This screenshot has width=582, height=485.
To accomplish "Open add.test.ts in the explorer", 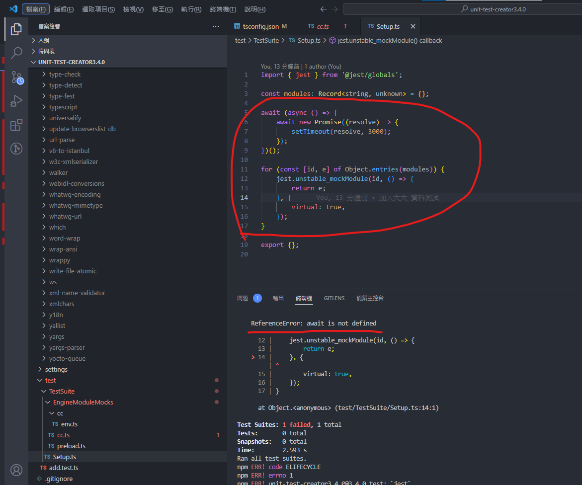I will tap(128, 468).
